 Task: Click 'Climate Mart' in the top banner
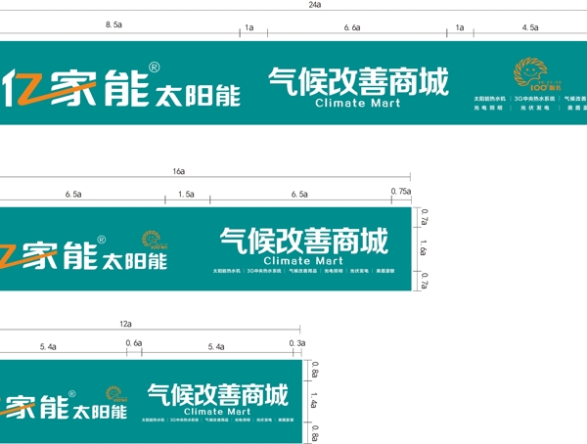[x=357, y=103]
